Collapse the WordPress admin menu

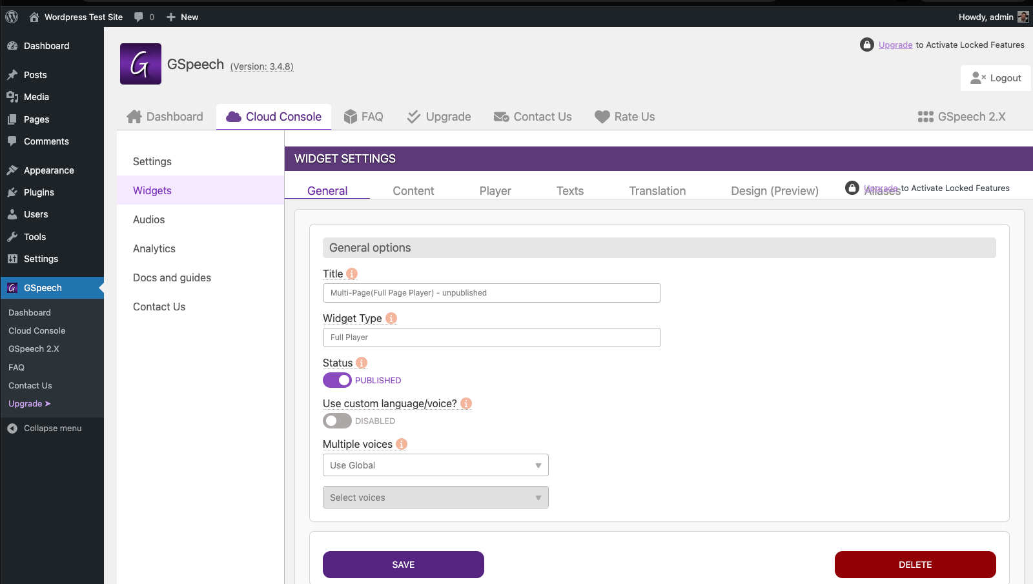pyautogui.click(x=44, y=428)
